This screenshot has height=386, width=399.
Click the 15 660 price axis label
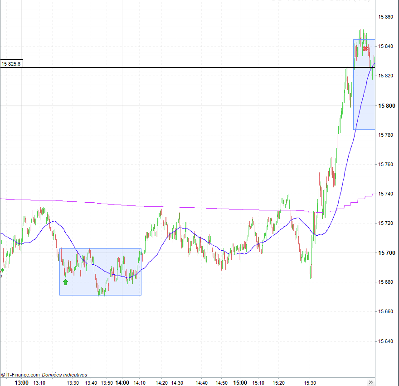coord(385,312)
